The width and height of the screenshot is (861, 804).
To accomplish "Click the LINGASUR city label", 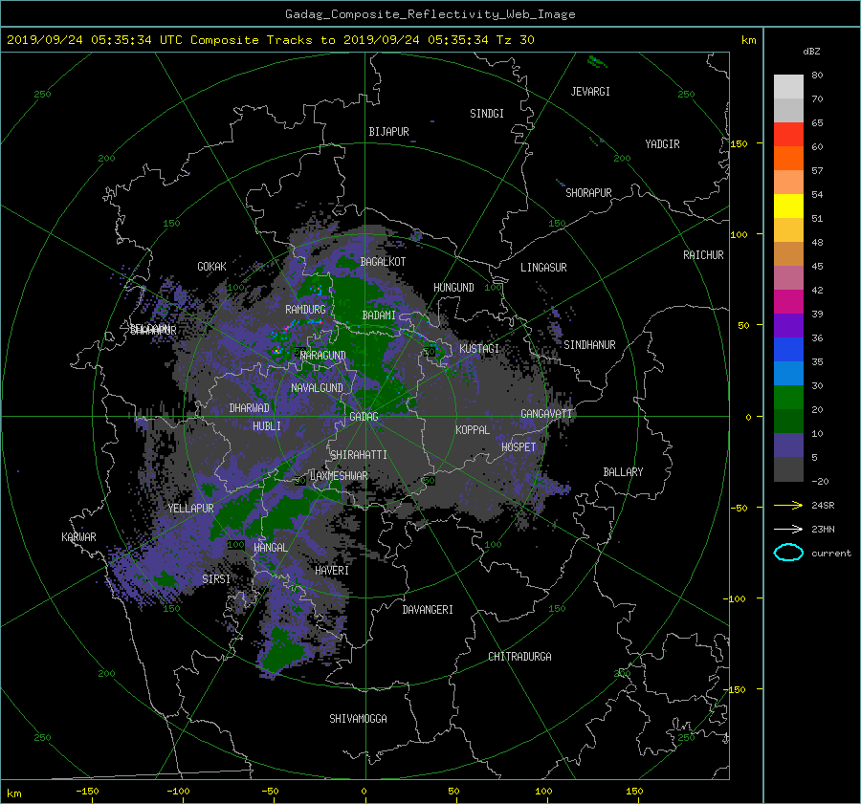I will point(543,268).
